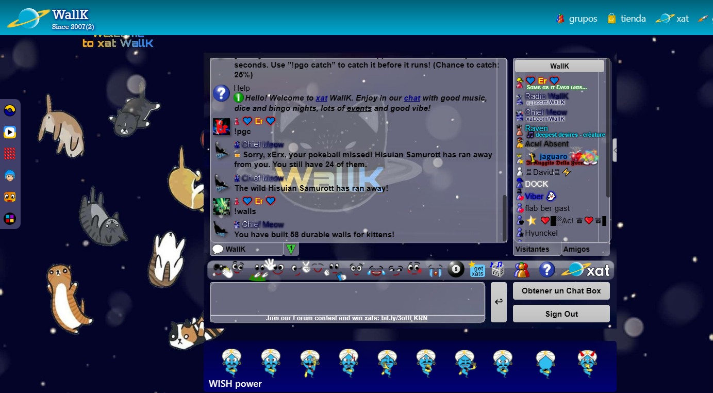
Task: Follow the chat link in the welcome message
Action: tap(412, 98)
